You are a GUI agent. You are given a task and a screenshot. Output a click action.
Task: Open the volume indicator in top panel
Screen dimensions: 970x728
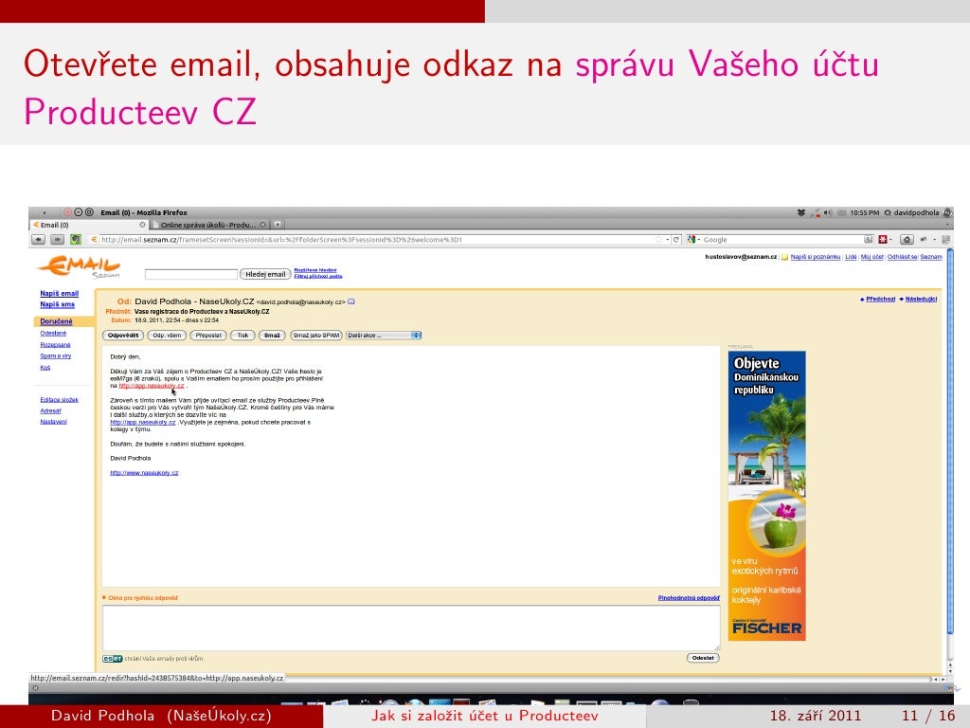point(828,213)
